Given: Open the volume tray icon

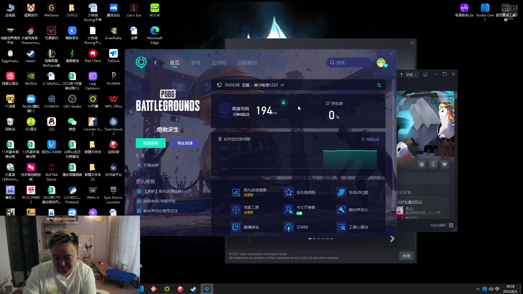Looking at the screenshot, I should (491, 289).
